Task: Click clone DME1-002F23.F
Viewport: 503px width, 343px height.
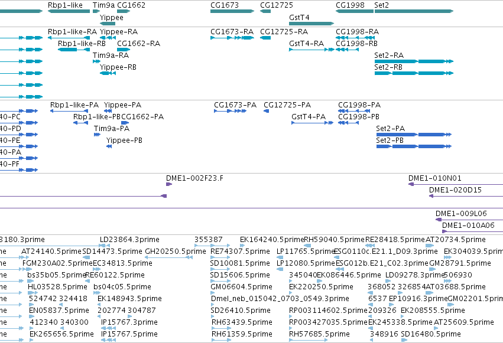Action: point(168,184)
